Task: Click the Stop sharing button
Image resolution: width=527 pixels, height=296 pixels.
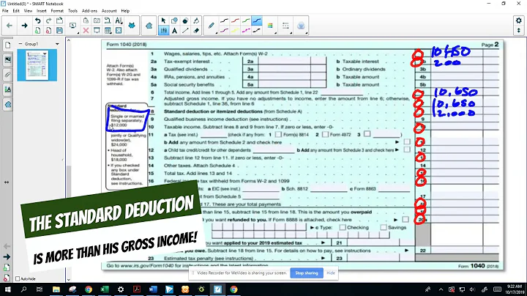Action: click(x=307, y=273)
